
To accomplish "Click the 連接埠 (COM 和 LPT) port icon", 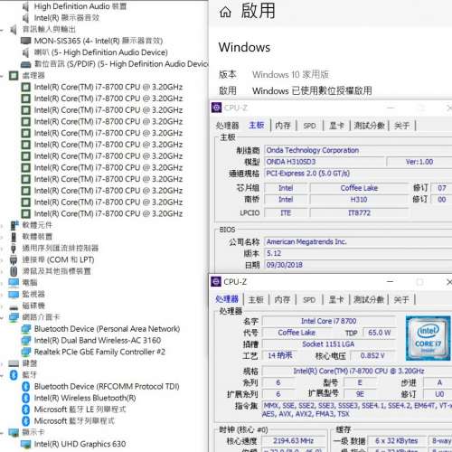I will click(14, 259).
